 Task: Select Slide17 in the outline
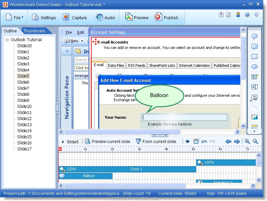point(24,149)
